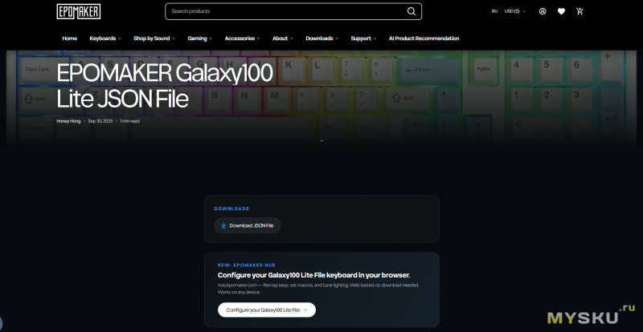Click the Sep 30, 2025 date text
This screenshot has height=332, width=643.
point(100,121)
